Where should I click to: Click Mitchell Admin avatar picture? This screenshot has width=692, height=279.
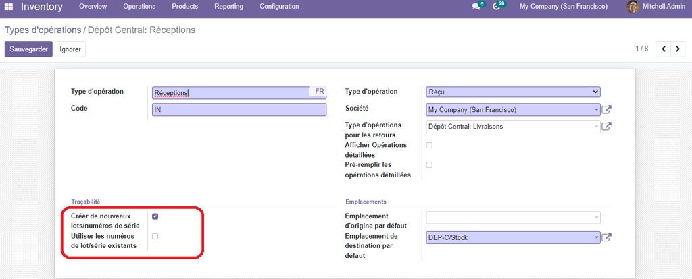[x=633, y=7]
